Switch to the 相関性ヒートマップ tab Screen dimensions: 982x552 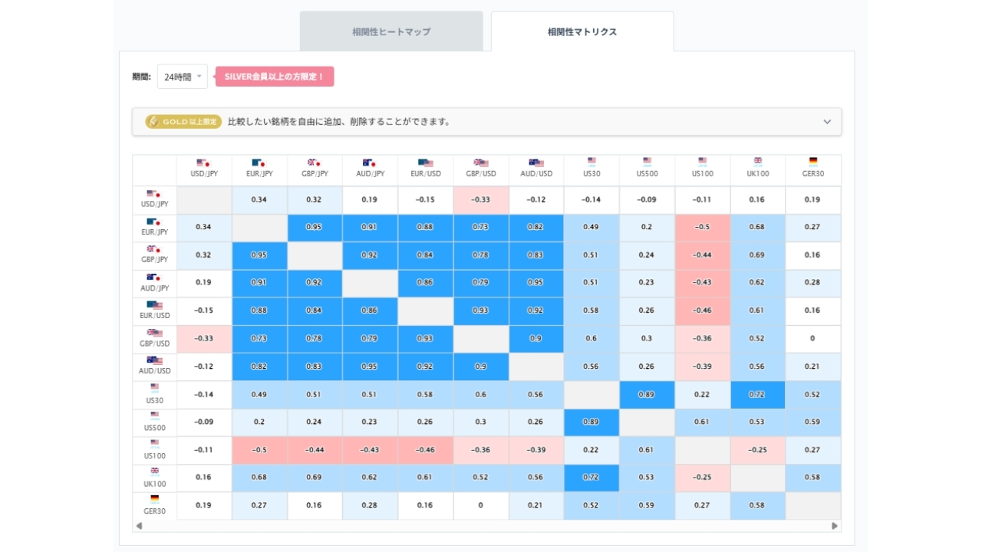391,31
